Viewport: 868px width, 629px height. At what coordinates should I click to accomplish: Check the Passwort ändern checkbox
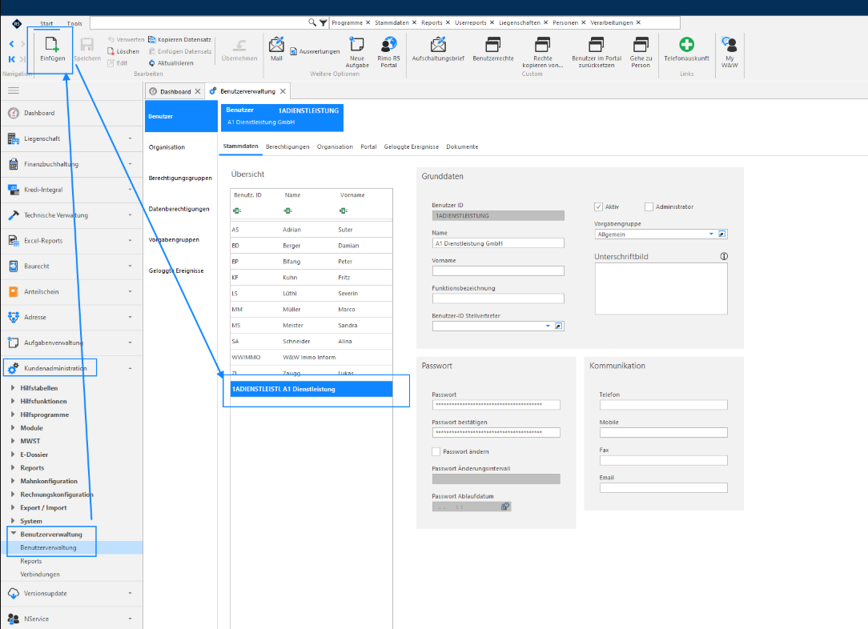tap(436, 451)
